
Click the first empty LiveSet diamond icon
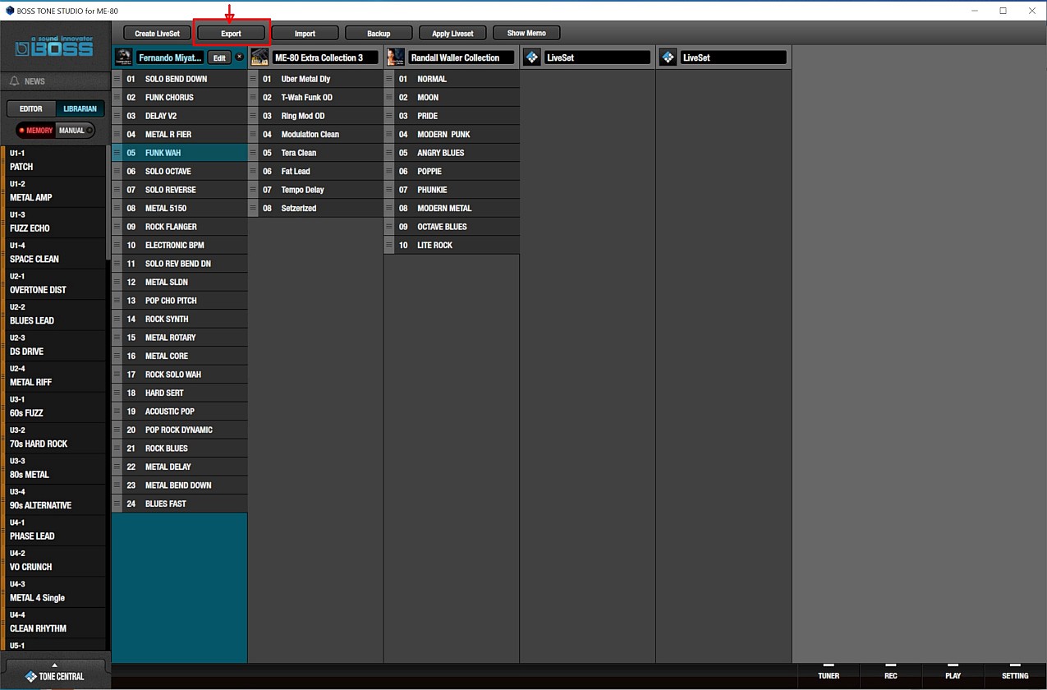pyautogui.click(x=532, y=57)
